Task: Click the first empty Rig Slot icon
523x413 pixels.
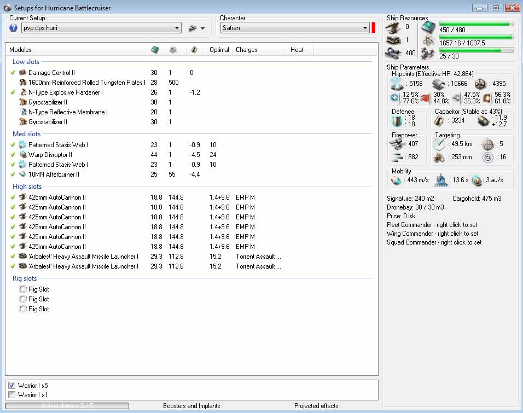Action: (x=22, y=289)
